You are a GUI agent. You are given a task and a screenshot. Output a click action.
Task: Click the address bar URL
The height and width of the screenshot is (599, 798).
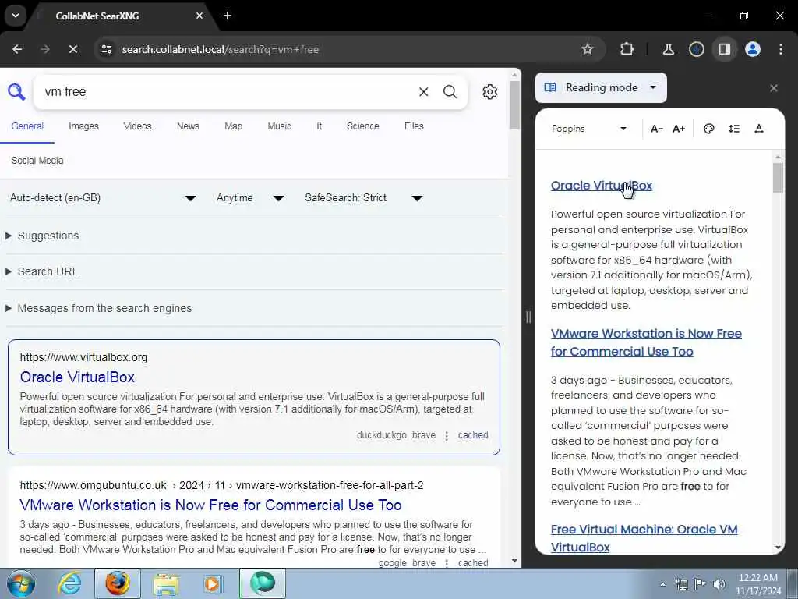pos(221,49)
